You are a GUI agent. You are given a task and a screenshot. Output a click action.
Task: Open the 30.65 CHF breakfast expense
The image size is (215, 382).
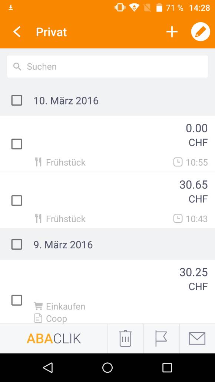click(107, 200)
